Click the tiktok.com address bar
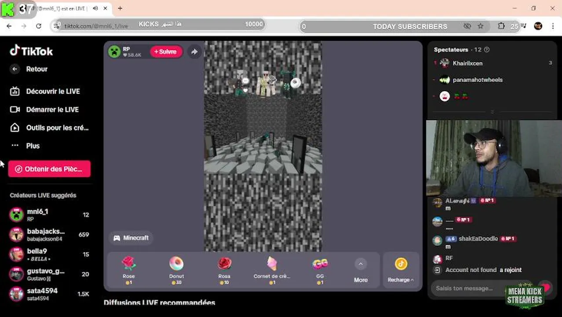 [96, 26]
